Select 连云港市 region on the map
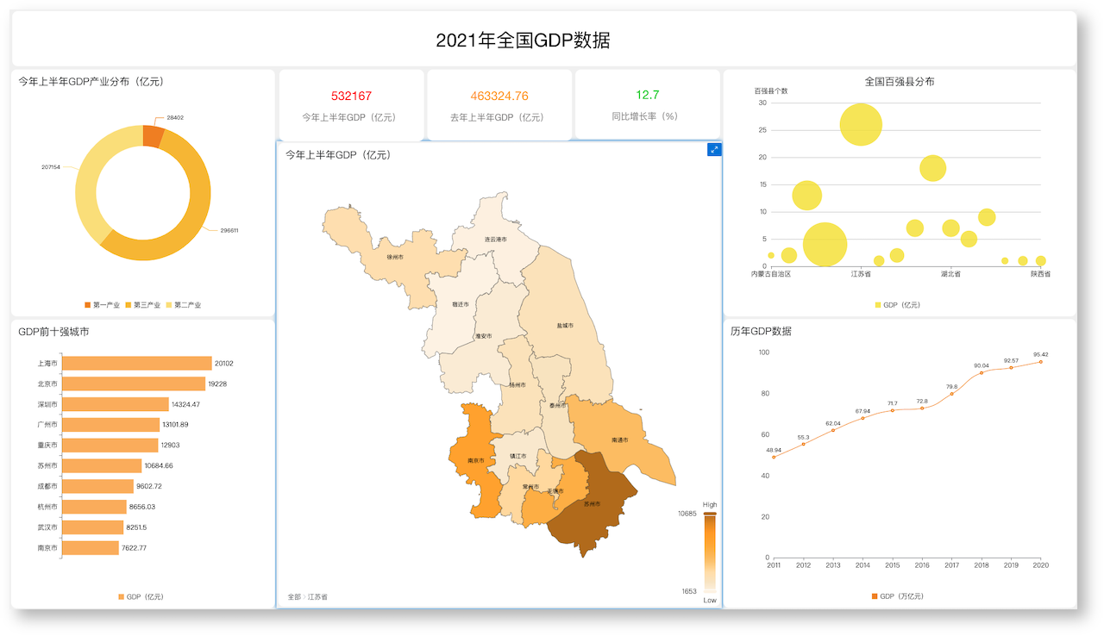This screenshot has height=636, width=1104. click(494, 238)
